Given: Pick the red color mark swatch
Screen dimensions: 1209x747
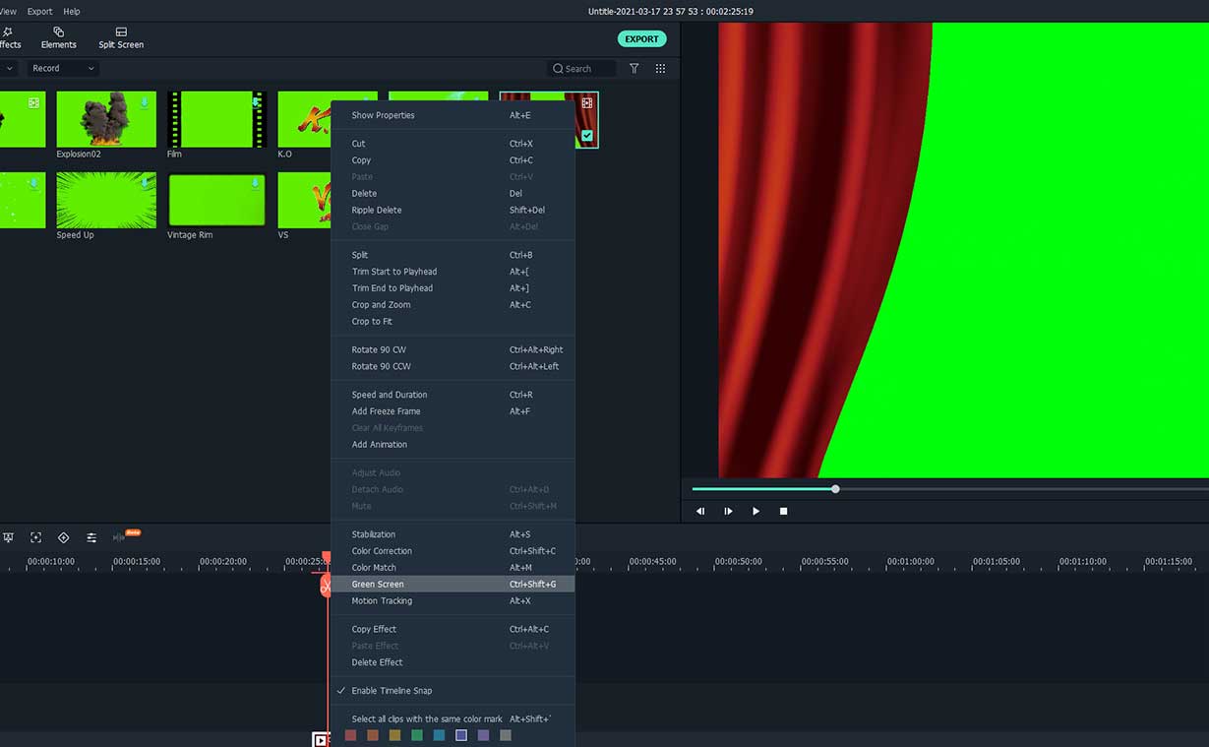Looking at the screenshot, I should click(x=351, y=735).
